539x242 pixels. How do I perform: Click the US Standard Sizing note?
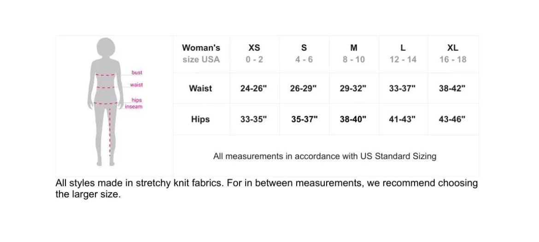click(325, 156)
